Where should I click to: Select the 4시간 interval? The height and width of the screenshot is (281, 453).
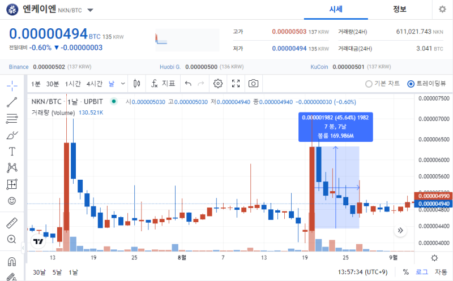[x=95, y=84]
